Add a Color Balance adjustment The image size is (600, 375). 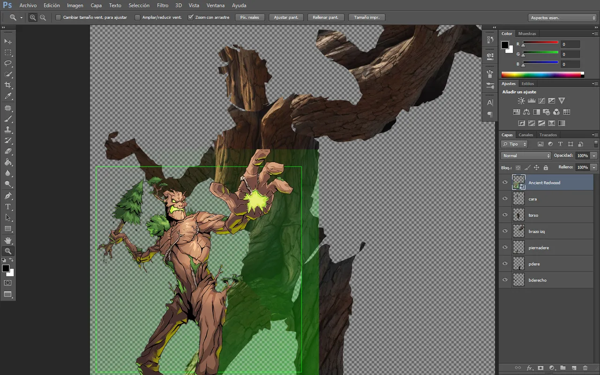click(526, 112)
